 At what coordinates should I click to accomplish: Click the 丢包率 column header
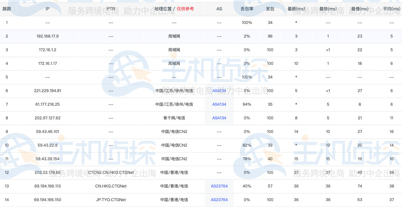247,8
